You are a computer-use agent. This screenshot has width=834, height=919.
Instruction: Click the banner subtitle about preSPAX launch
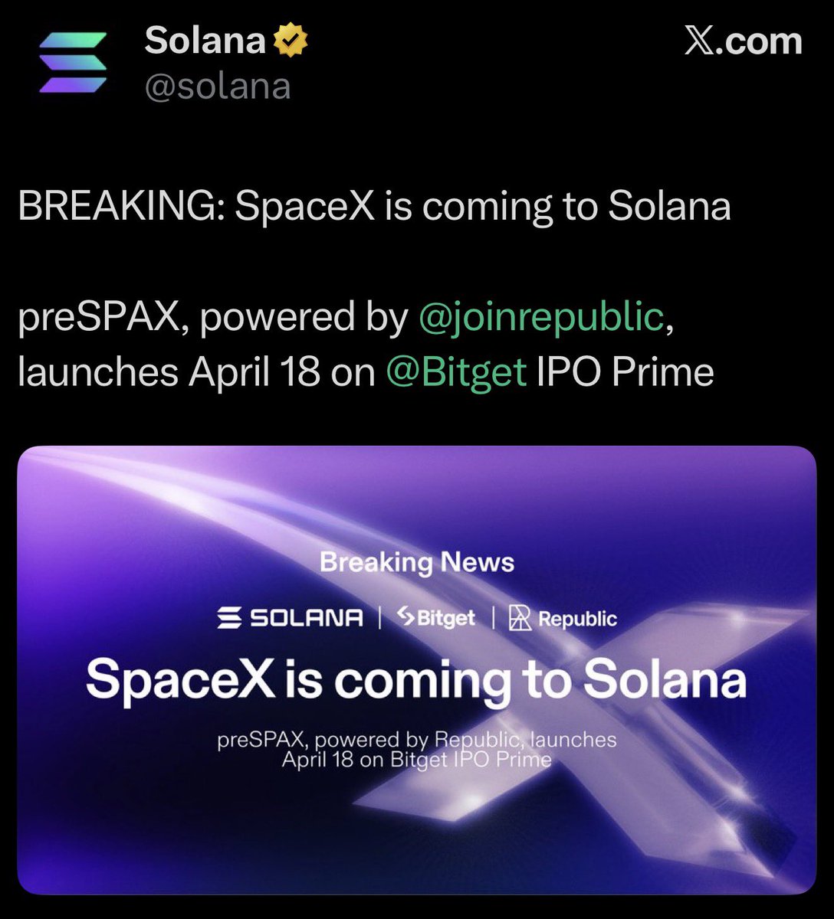click(x=416, y=750)
